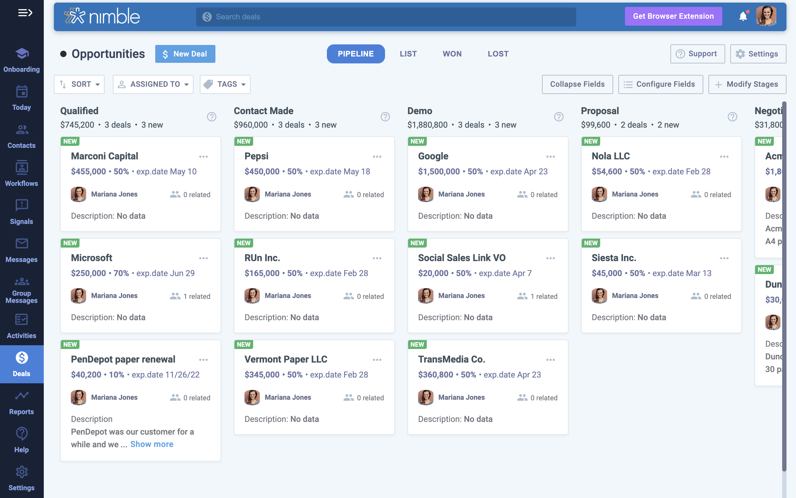Open user profile avatar menu

766,16
